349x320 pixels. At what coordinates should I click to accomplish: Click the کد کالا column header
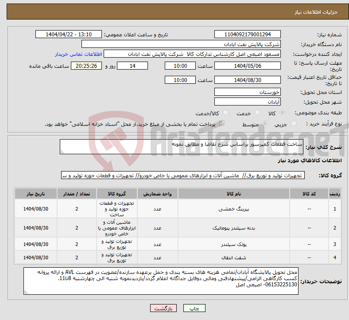click(309, 194)
